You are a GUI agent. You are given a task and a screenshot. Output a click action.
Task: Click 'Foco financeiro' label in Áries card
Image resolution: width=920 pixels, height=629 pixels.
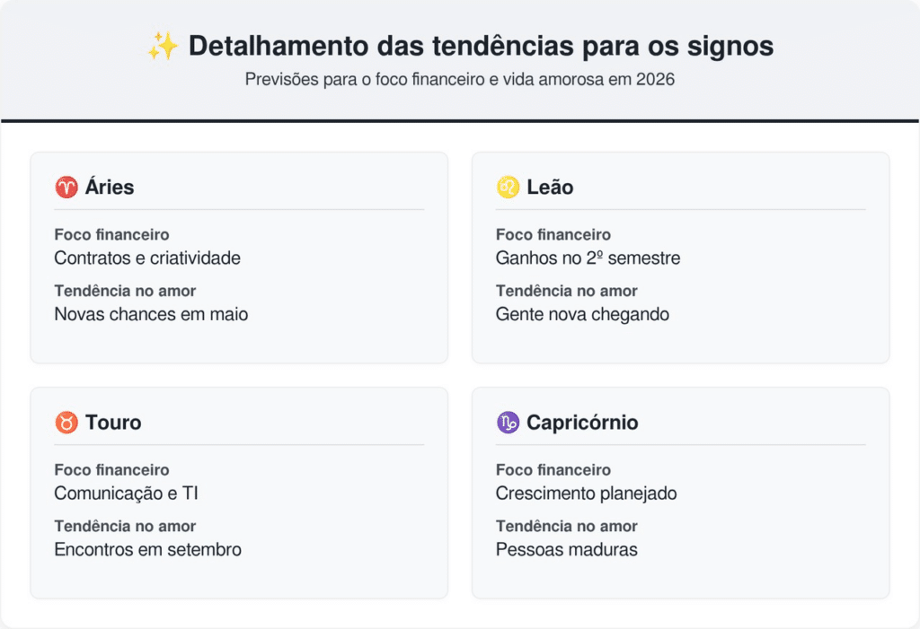pos(111,235)
